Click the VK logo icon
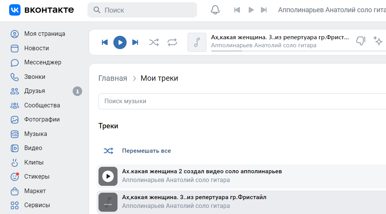This screenshot has height=214, width=386. (x=15, y=10)
